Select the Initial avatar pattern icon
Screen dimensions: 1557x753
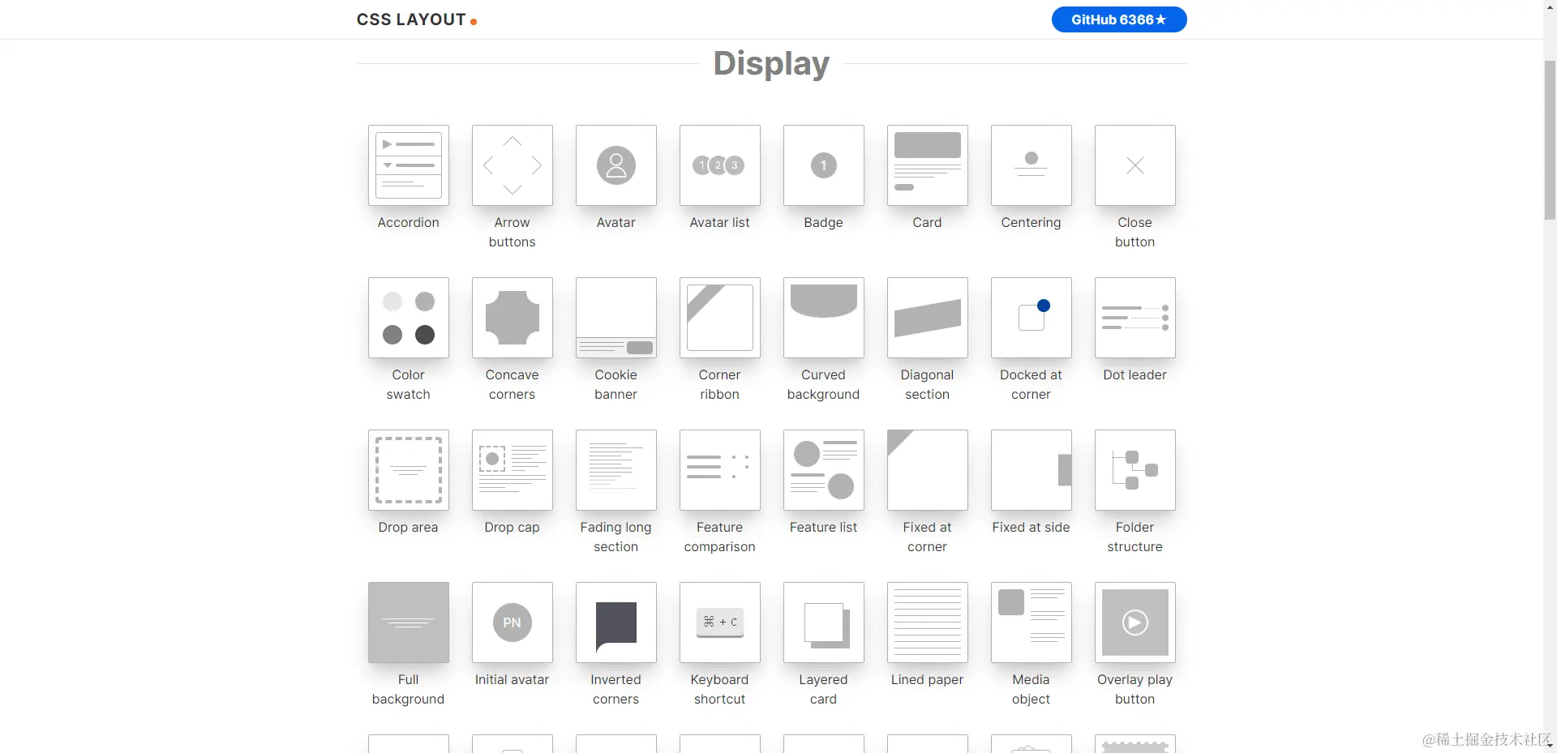click(513, 623)
